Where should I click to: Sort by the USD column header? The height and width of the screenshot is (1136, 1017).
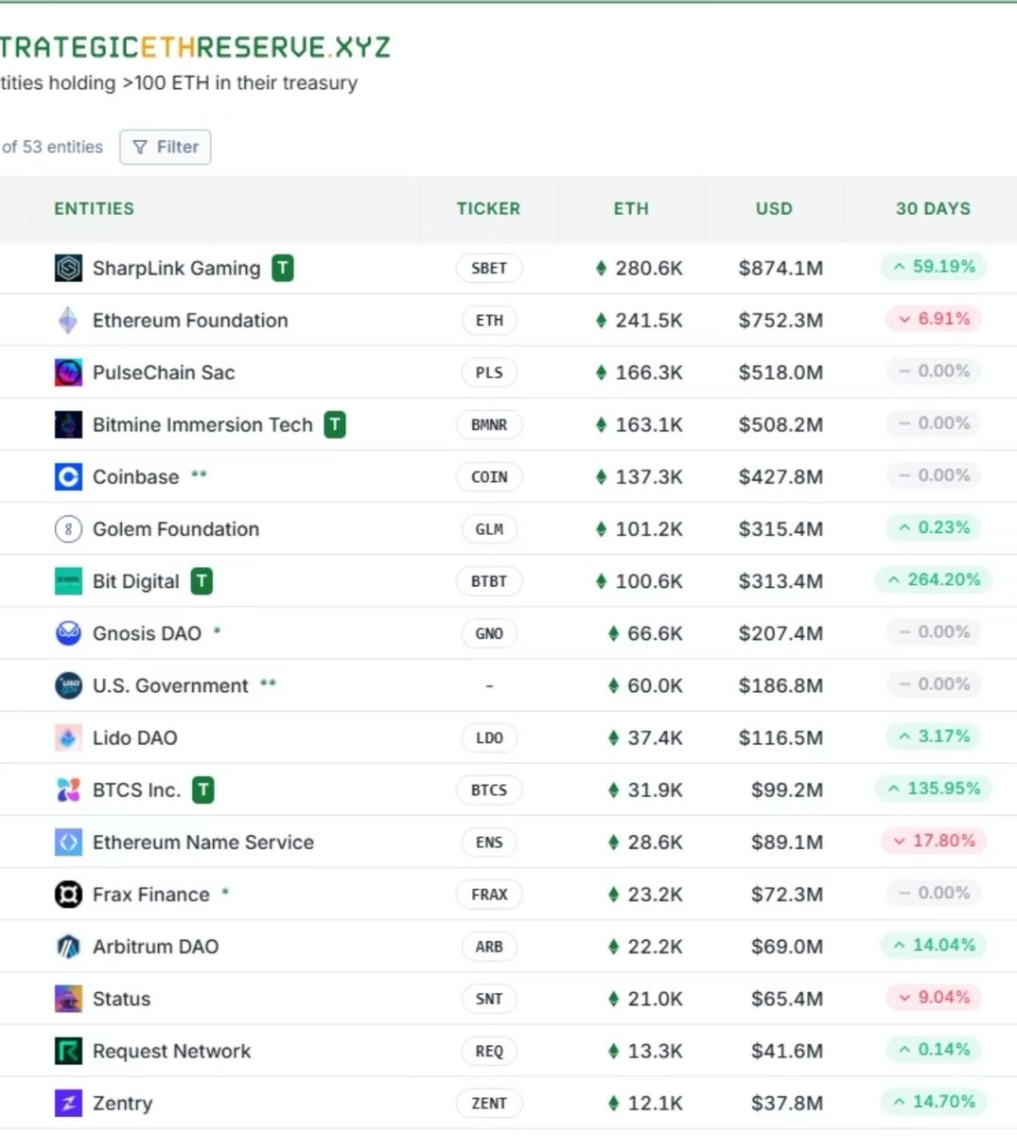pos(774,209)
